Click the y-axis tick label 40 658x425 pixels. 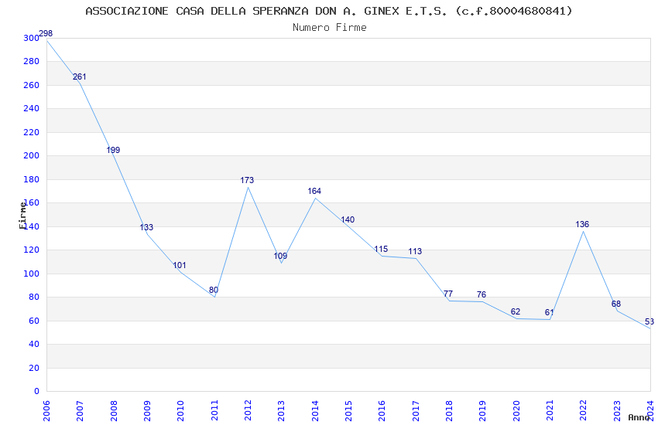pos(33,344)
